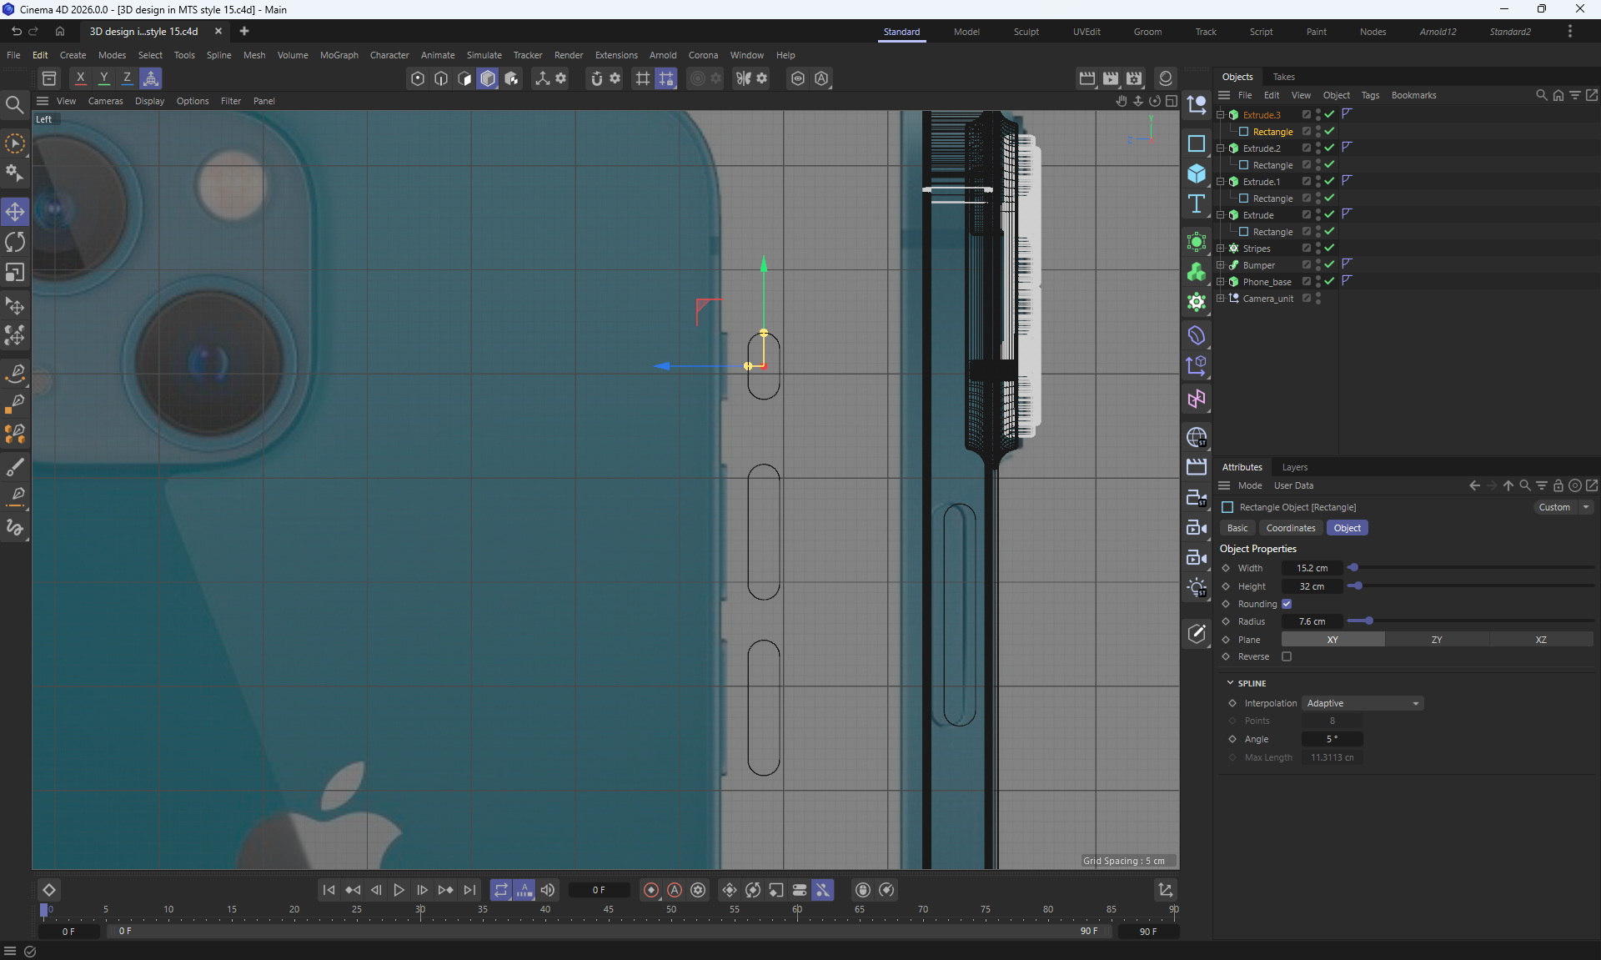1601x960 pixels.
Task: Switch to the Coordinates tab
Action: pyautogui.click(x=1290, y=528)
